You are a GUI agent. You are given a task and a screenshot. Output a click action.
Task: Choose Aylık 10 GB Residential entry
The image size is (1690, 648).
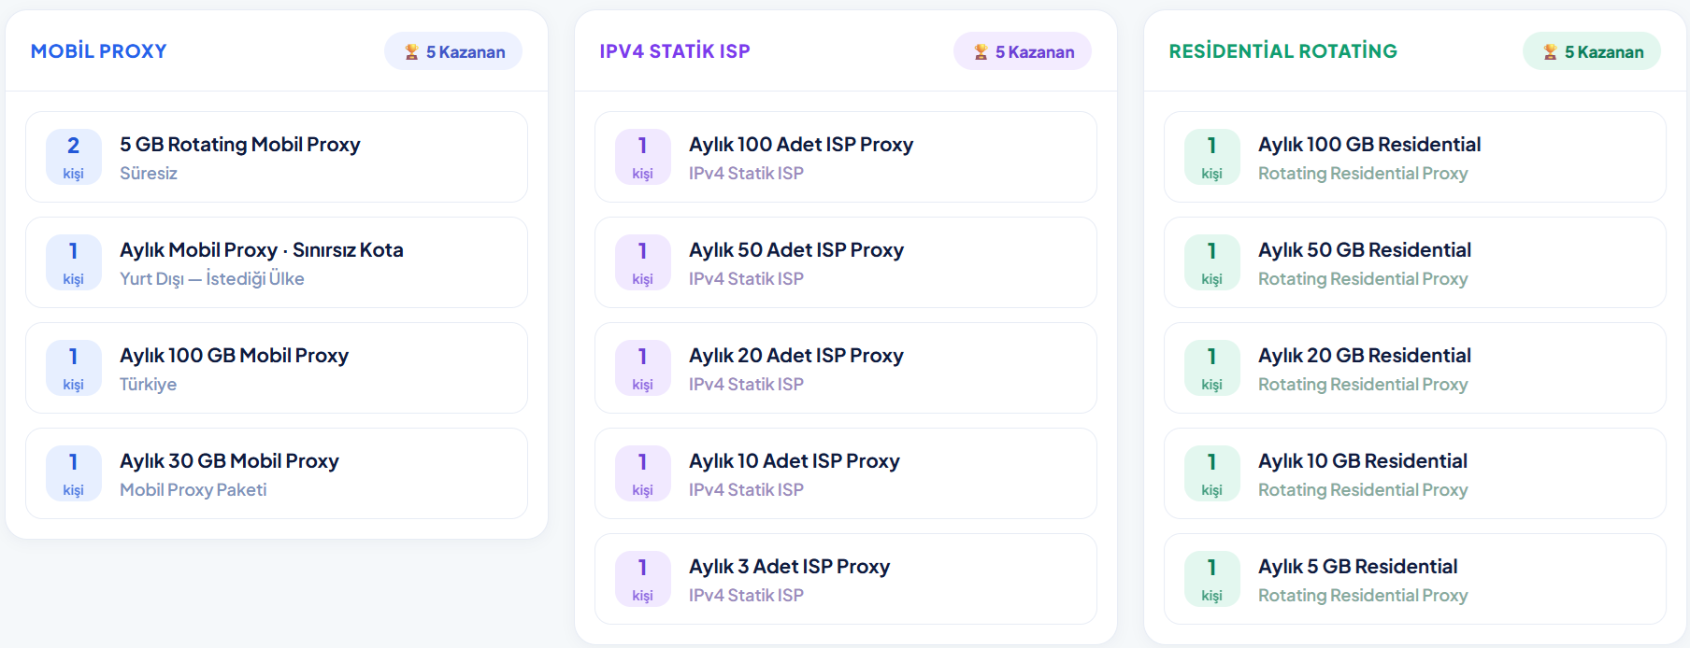1415,473
